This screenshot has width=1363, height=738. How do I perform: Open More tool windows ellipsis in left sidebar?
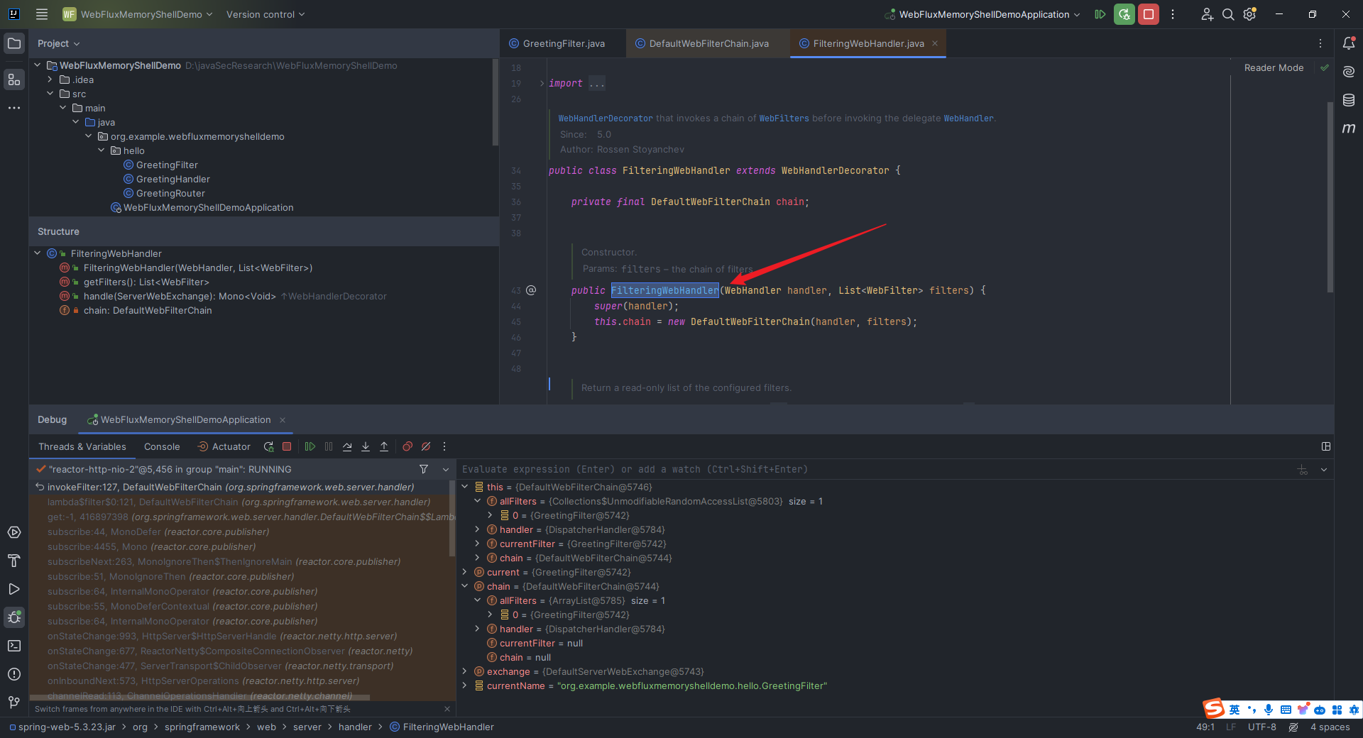point(14,108)
